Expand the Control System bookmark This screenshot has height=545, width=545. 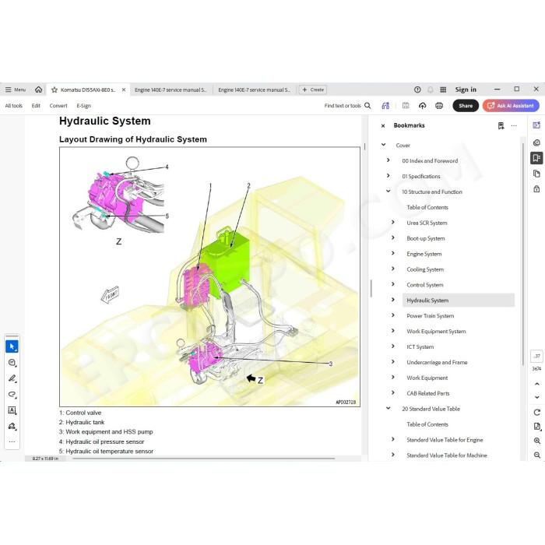393,284
